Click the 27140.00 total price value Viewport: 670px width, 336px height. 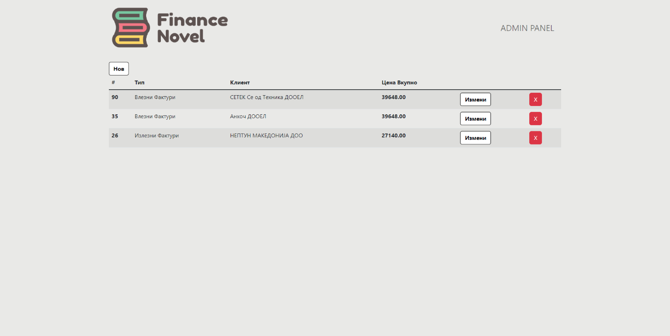[393, 135]
